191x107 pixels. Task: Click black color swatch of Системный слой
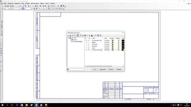click(123, 40)
